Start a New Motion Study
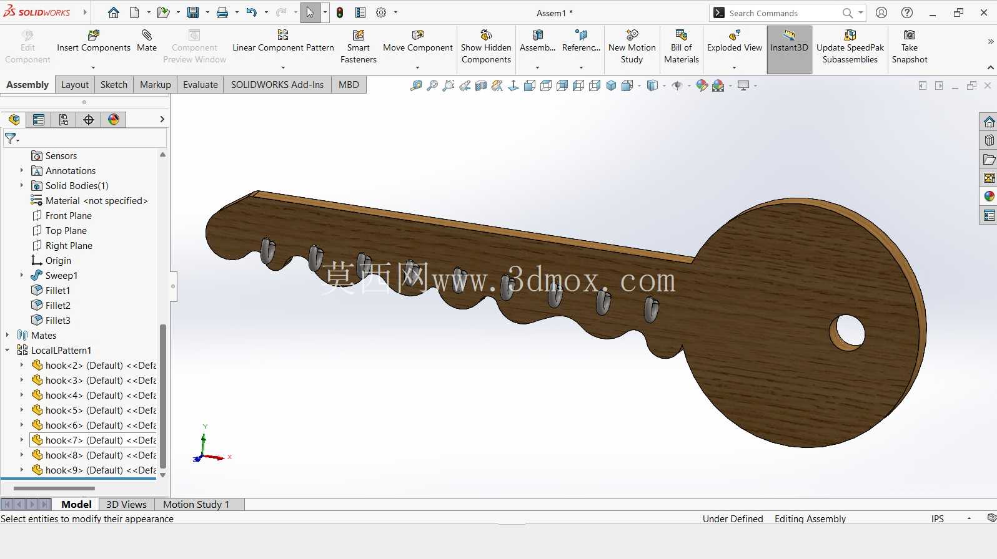 [x=632, y=47]
